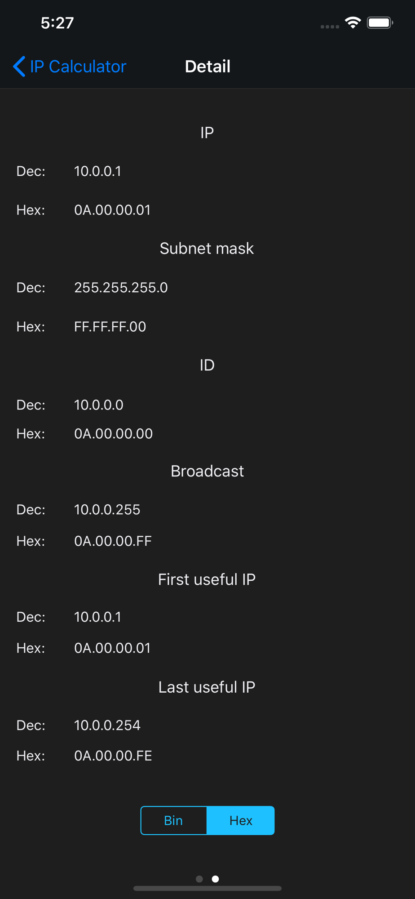The width and height of the screenshot is (415, 899).
Task: Tap the battery status icon
Action: 380,22
